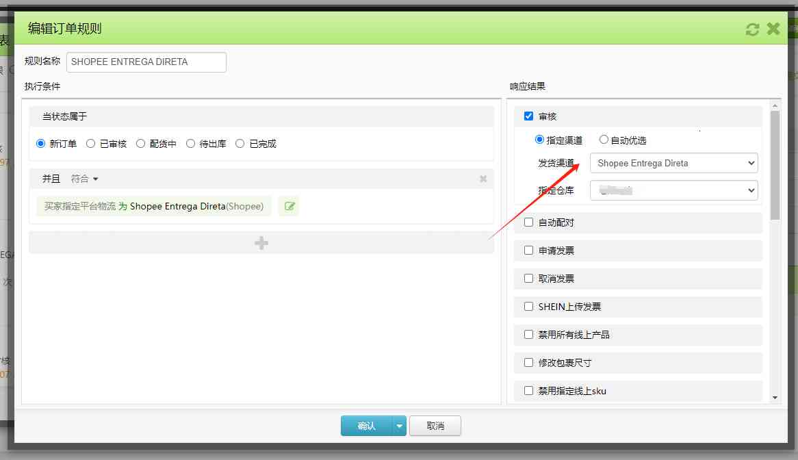Remove the condition group with x icon

click(x=483, y=179)
